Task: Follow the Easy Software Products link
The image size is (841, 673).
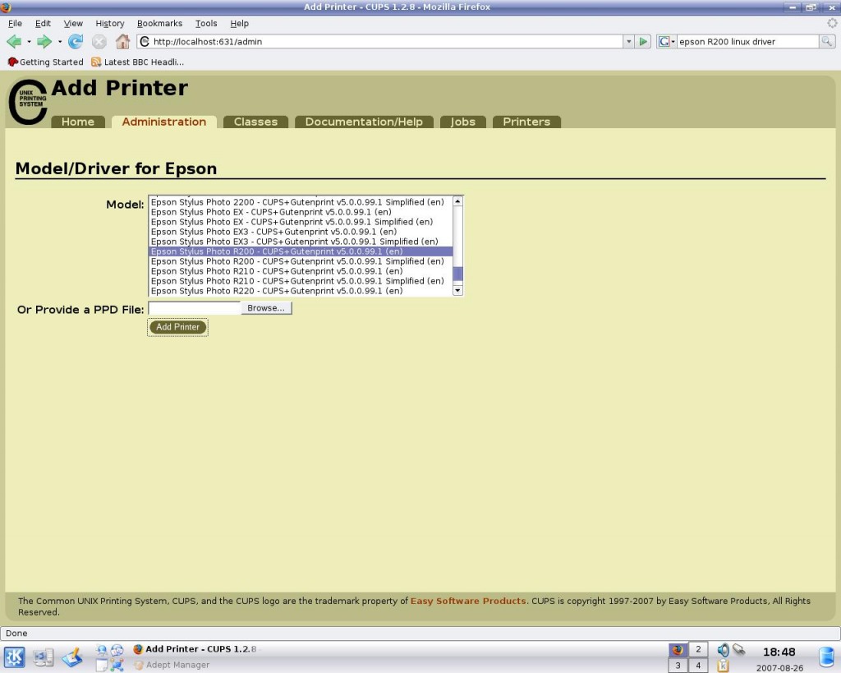Action: [x=468, y=601]
